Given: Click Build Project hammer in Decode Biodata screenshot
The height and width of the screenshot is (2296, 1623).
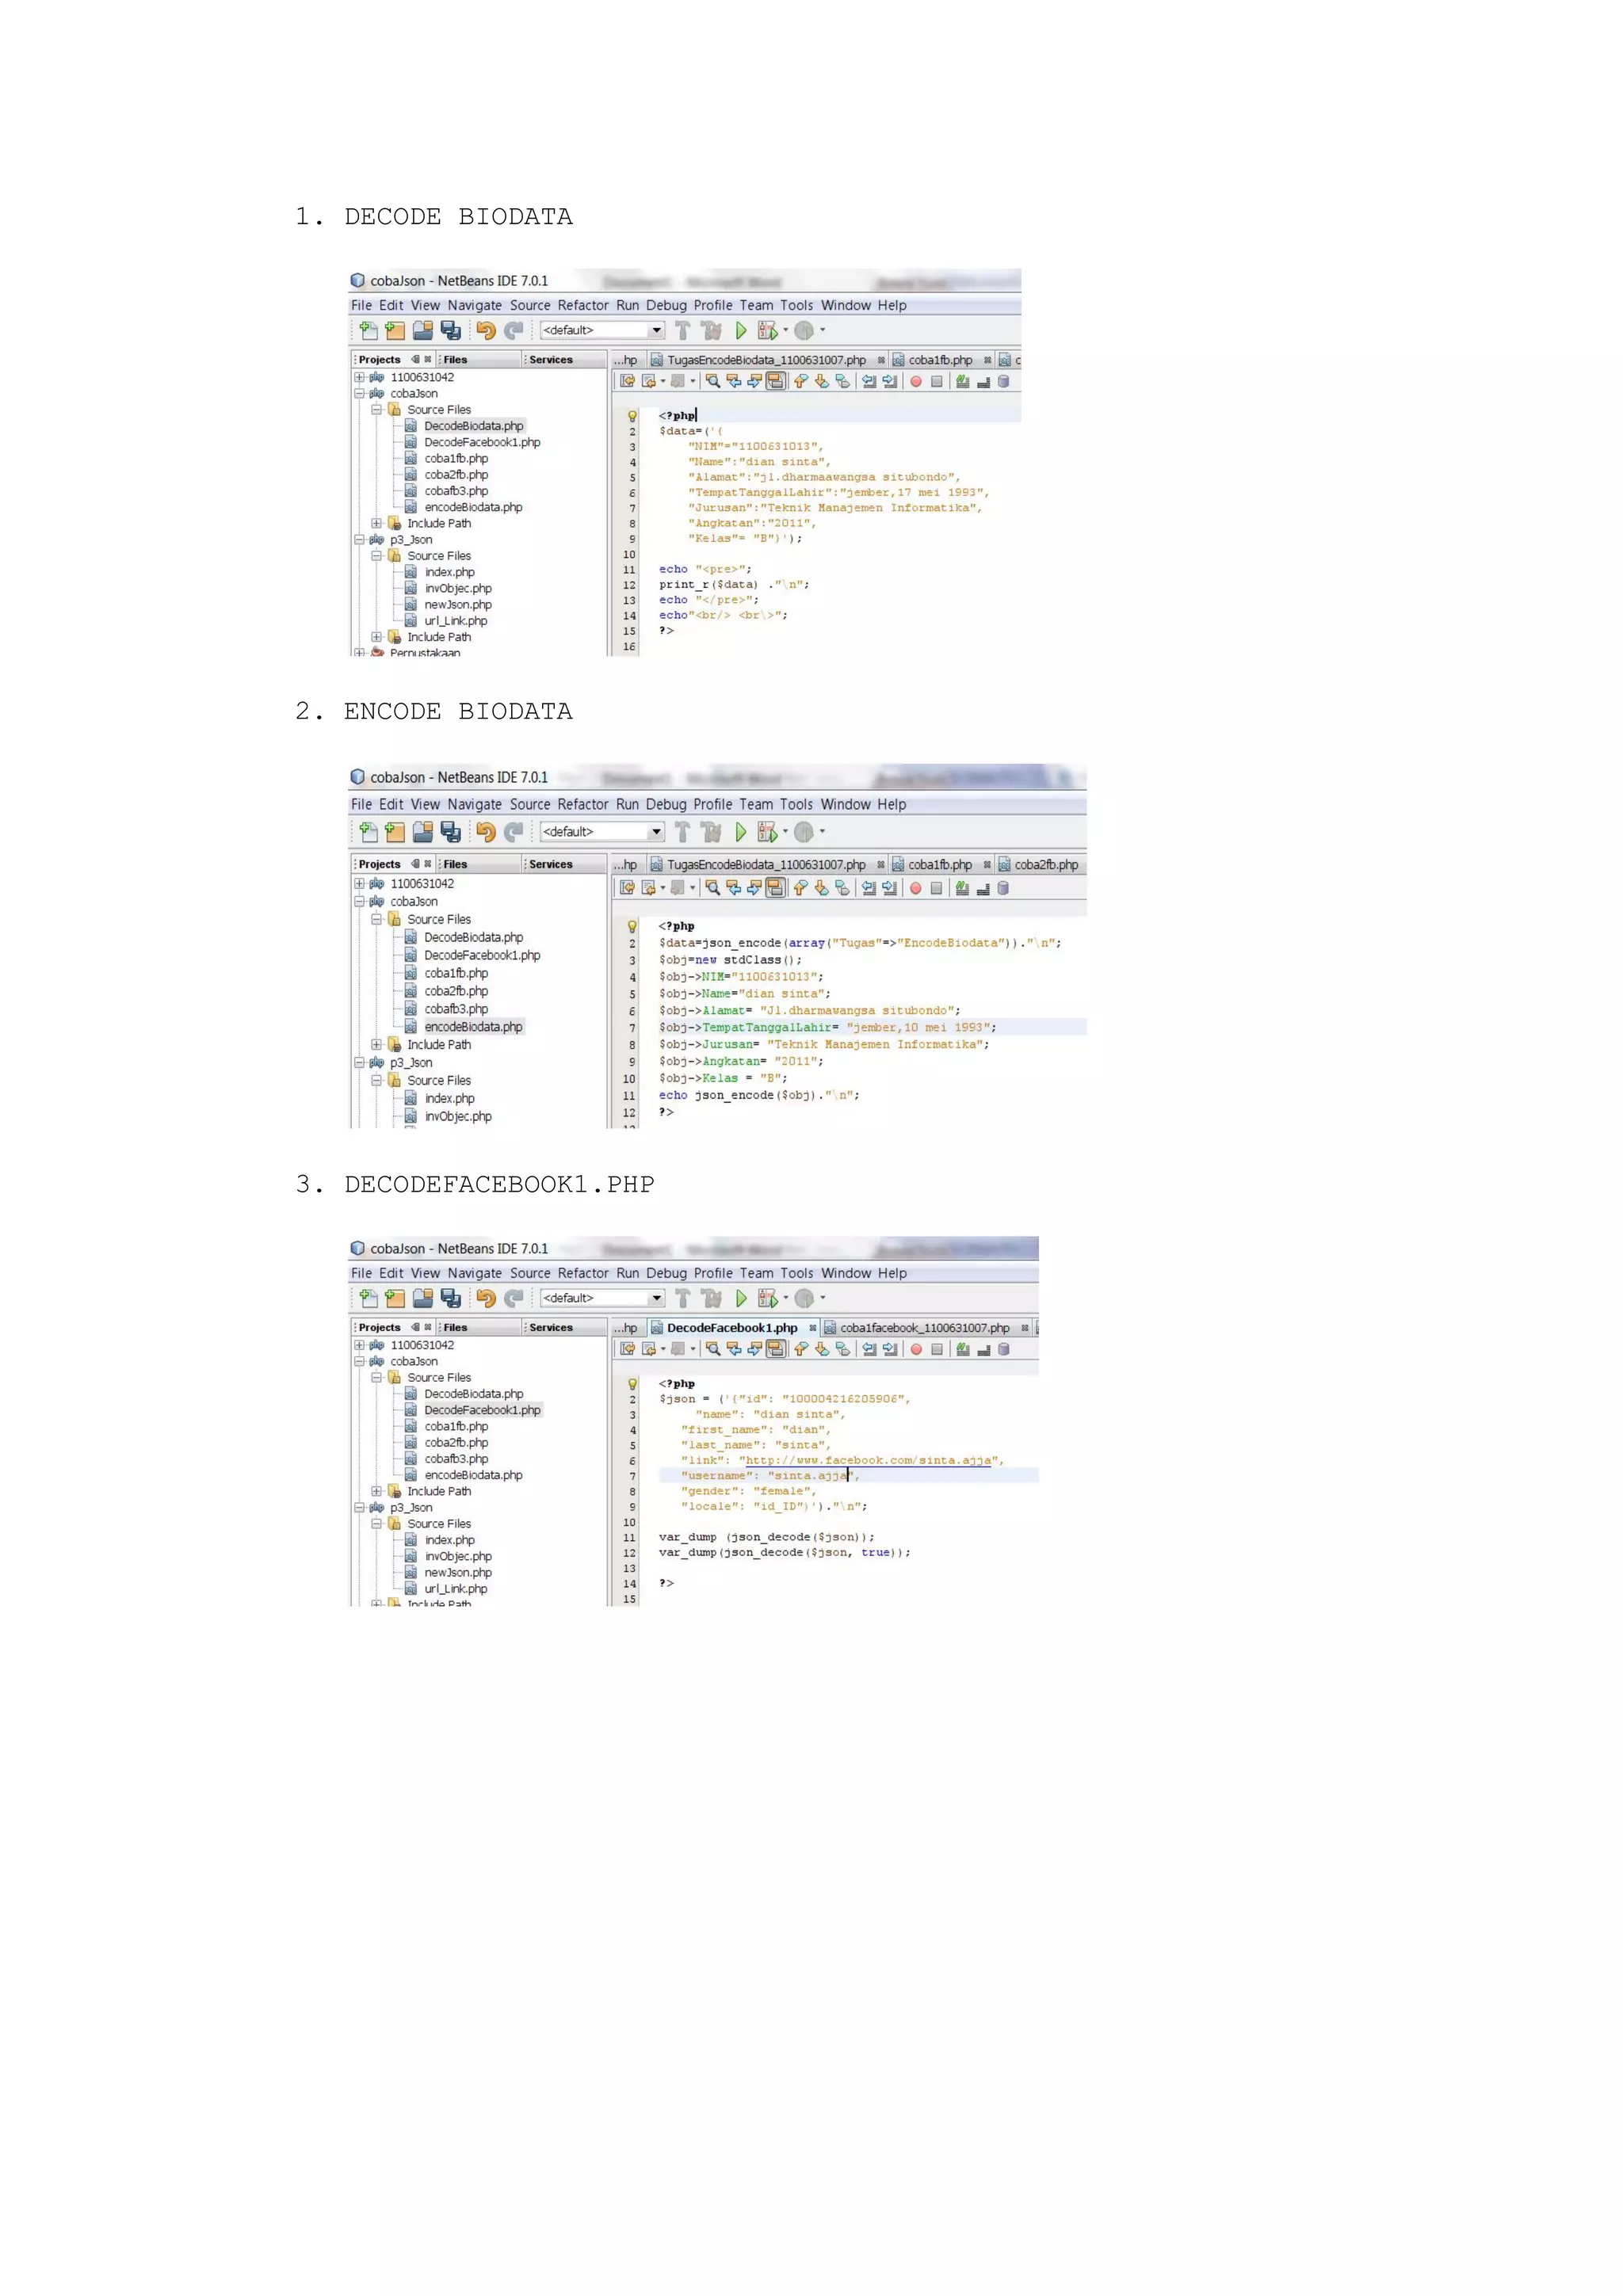Looking at the screenshot, I should (x=683, y=330).
